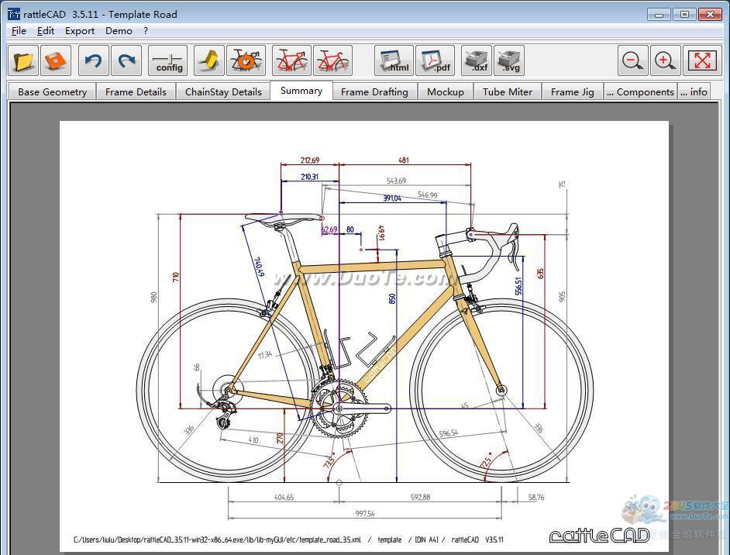This screenshot has height=555, width=730.
Task: Click the 62,69 purple dimension
Action: pos(329,229)
